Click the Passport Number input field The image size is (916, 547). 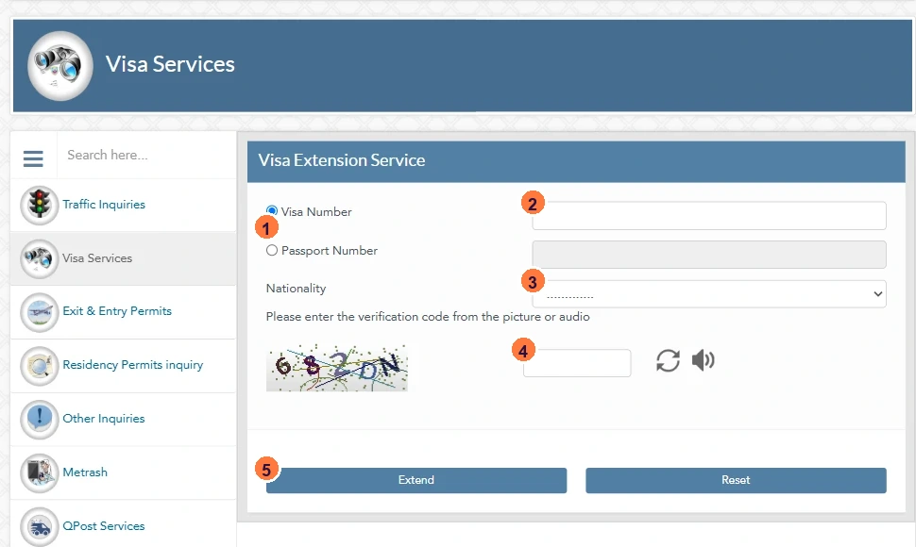[708, 255]
